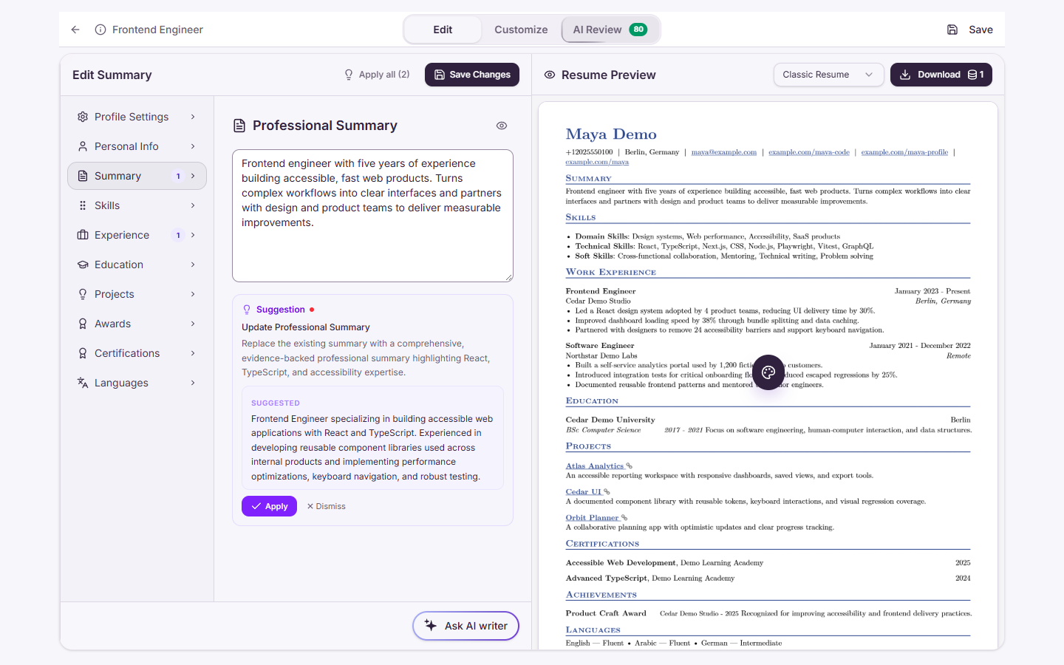The height and width of the screenshot is (665, 1064).
Task: Apply the suggested professional summary
Action: tap(269, 506)
